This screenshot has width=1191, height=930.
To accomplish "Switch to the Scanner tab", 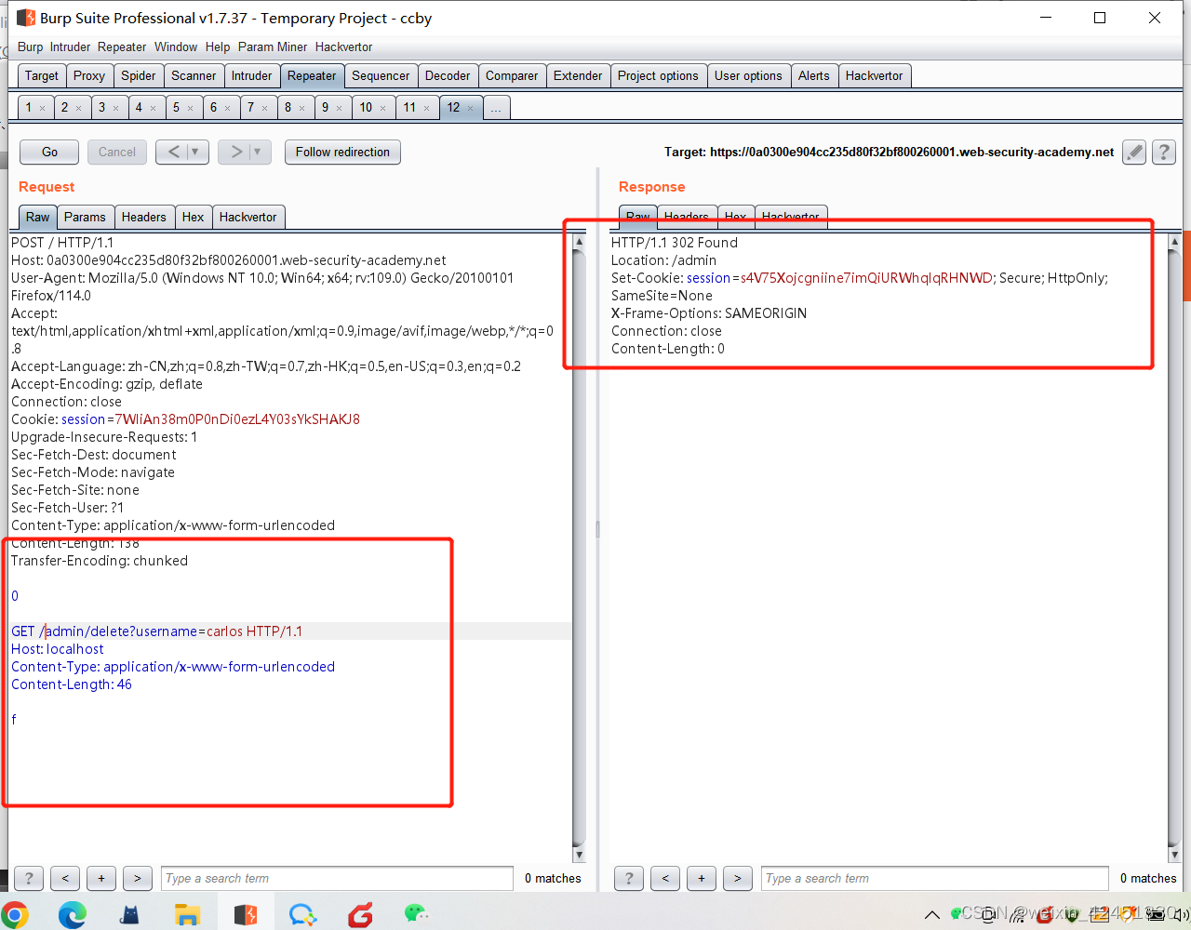I will click(194, 76).
